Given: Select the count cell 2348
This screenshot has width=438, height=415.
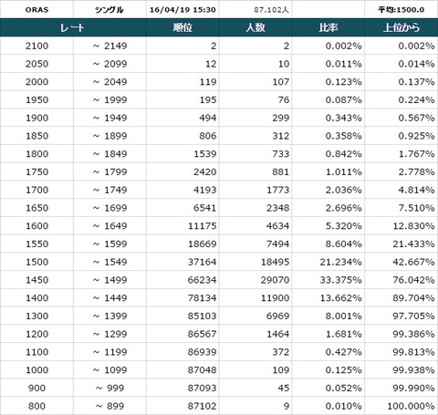Looking at the screenshot, I should point(255,208).
